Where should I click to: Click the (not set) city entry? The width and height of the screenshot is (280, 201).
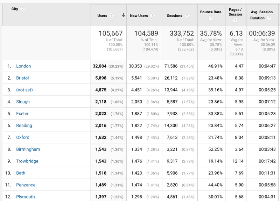click(x=24, y=90)
